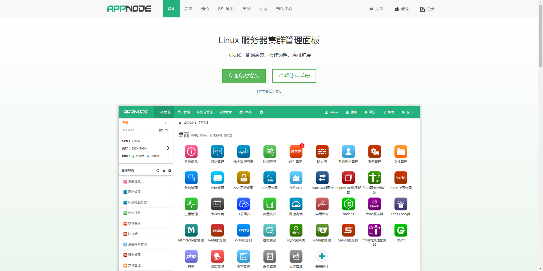Open the PHP desktop icon

coord(191,256)
